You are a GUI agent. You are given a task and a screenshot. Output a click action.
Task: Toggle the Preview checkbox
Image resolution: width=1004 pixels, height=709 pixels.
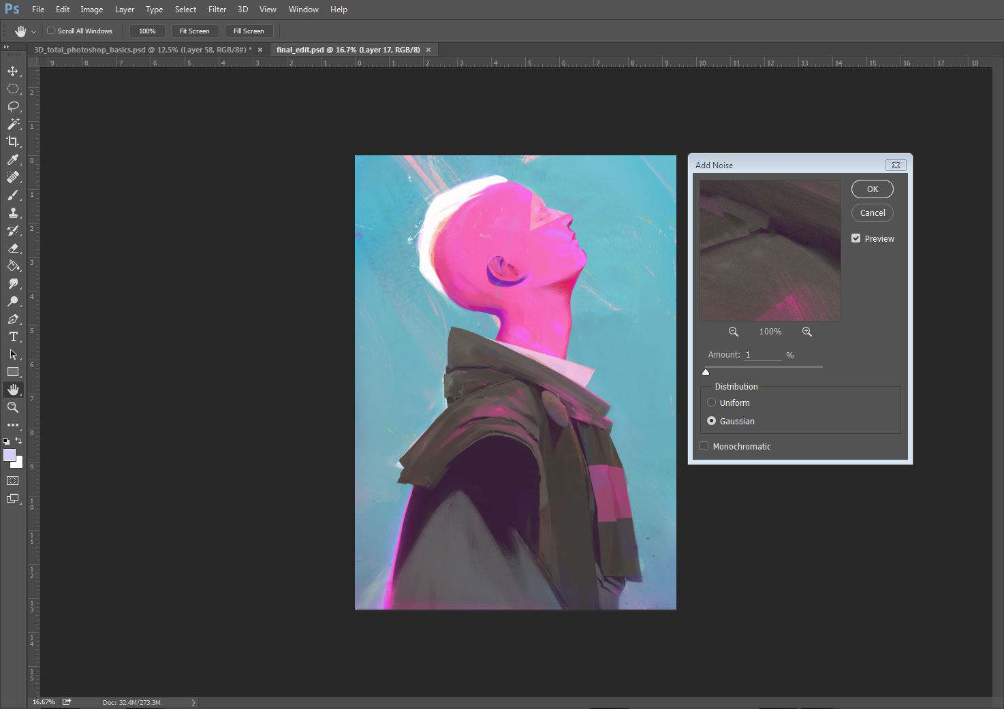coord(856,238)
